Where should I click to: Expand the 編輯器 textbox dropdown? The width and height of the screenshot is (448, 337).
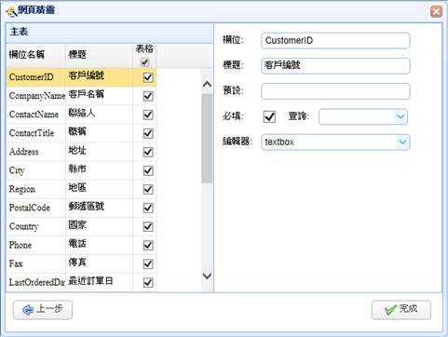(x=402, y=142)
